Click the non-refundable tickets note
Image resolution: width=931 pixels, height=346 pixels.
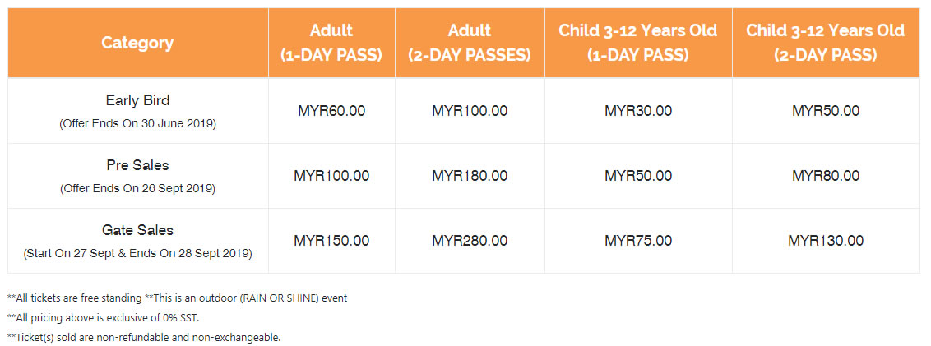tap(143, 337)
